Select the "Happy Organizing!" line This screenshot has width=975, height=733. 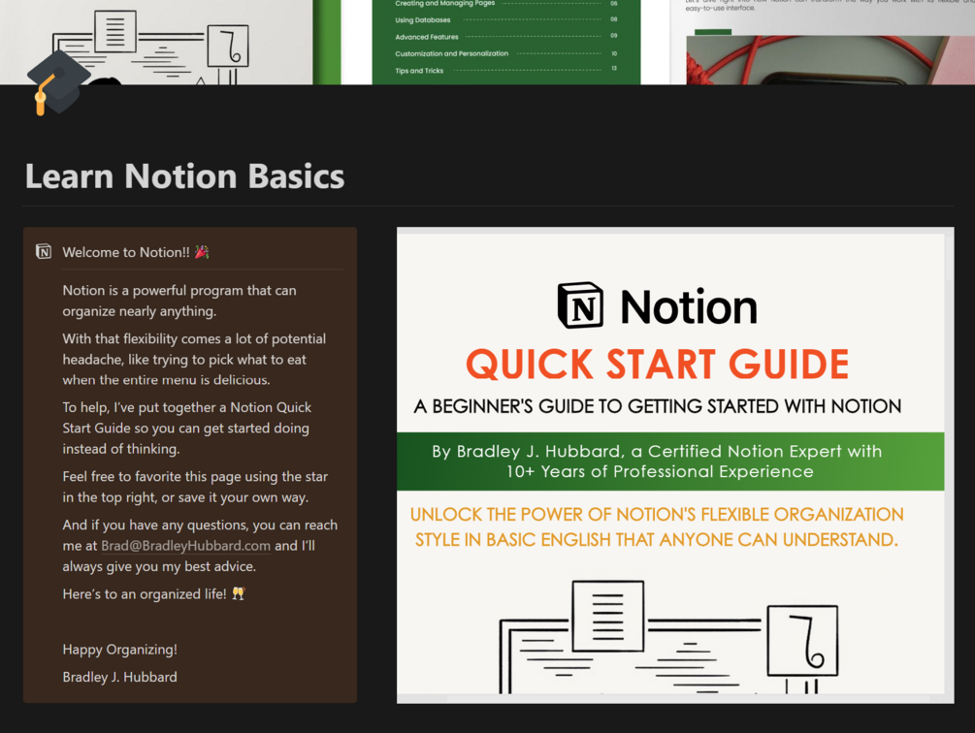(x=120, y=650)
